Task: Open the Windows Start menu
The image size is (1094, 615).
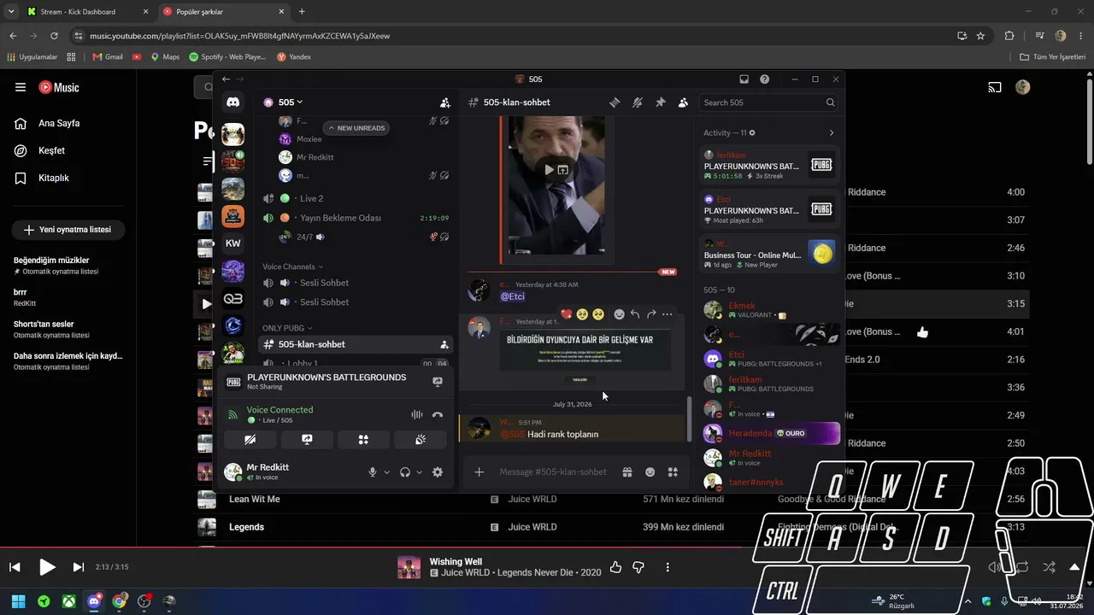Action: click(x=18, y=601)
